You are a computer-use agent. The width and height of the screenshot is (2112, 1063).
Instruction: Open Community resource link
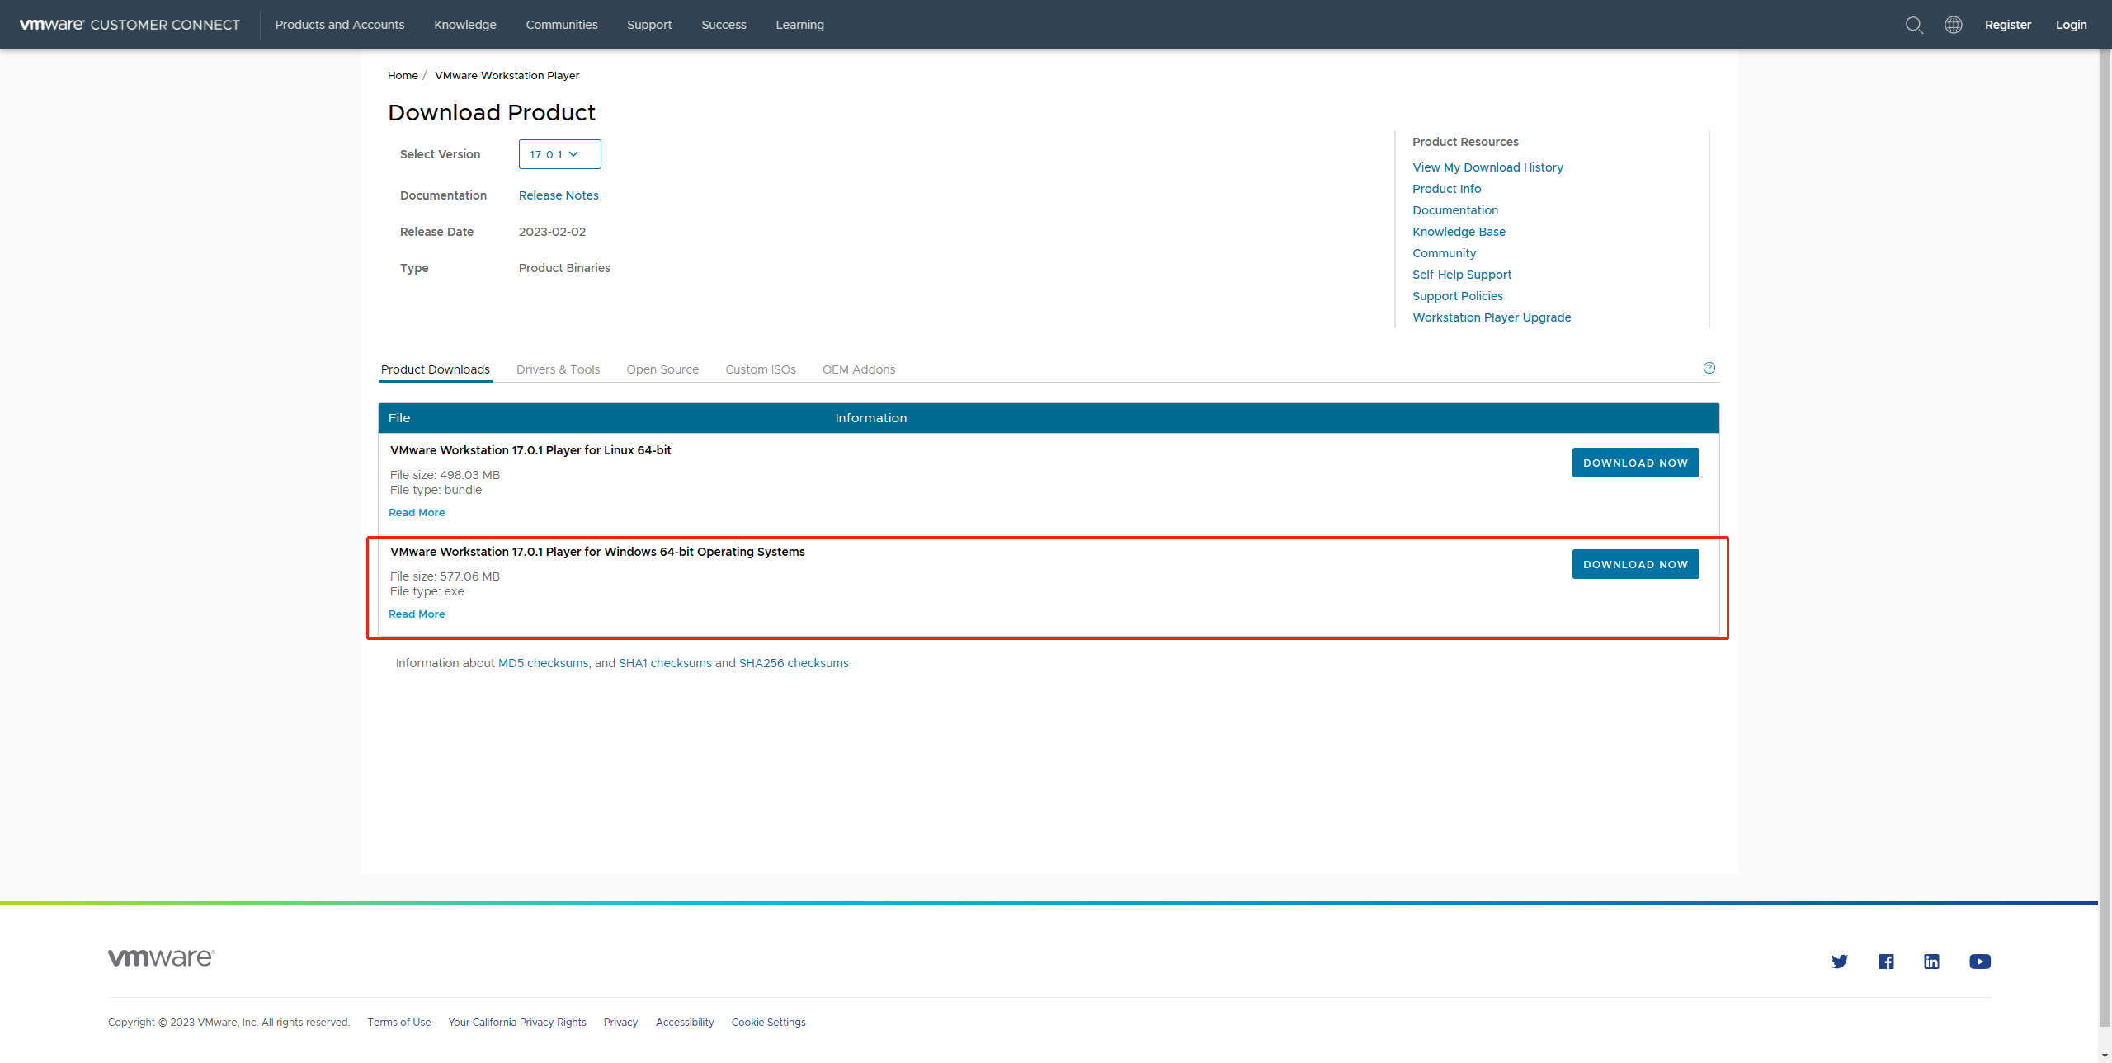[x=1444, y=253]
